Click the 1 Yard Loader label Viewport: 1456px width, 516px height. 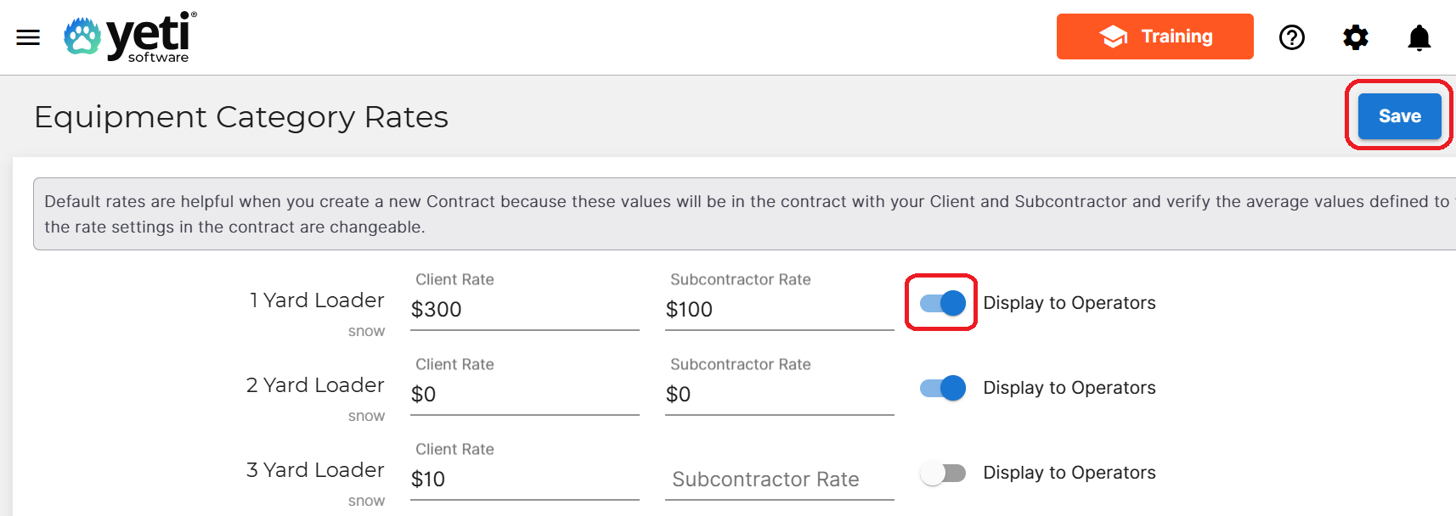[316, 300]
